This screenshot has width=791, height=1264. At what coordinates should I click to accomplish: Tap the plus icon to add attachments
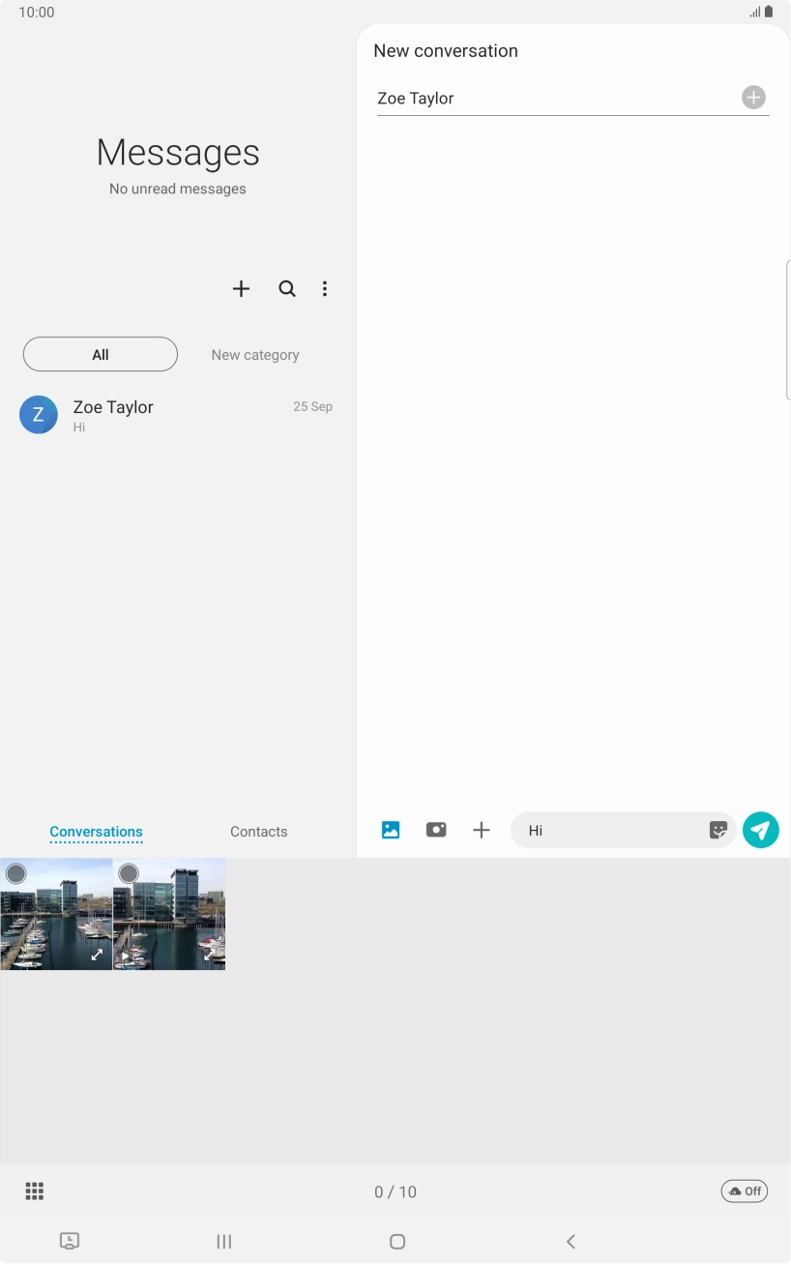click(x=482, y=830)
